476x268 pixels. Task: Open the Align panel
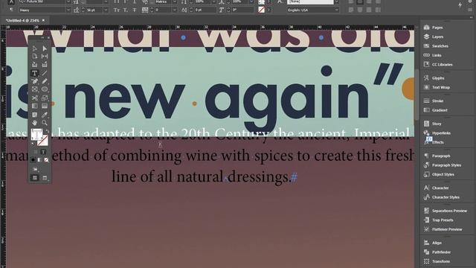(433, 243)
